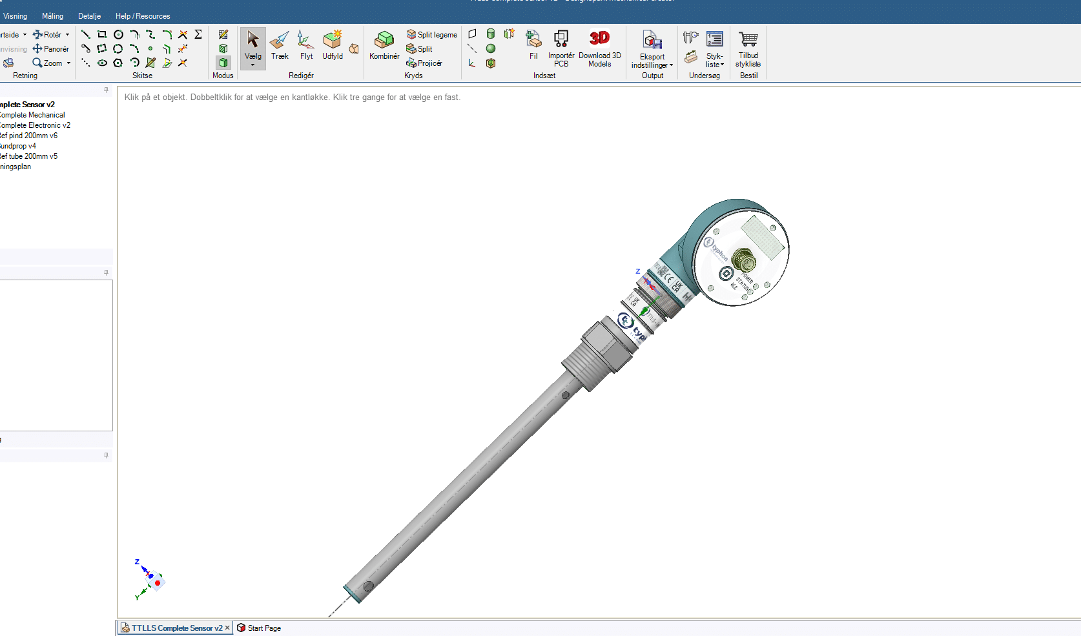This screenshot has width=1081, height=636.
Task: Click the Tilbud stykliste shopping cart
Action: tap(748, 48)
